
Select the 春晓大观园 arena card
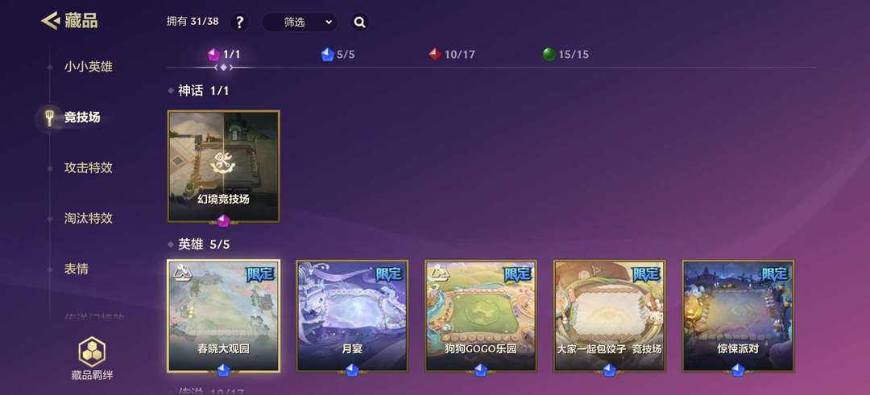(224, 316)
